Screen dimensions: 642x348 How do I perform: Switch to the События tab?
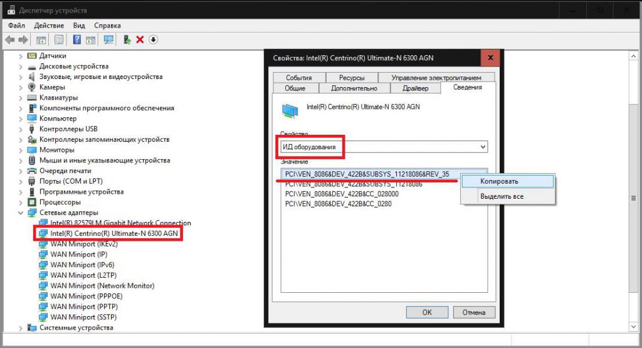point(299,77)
